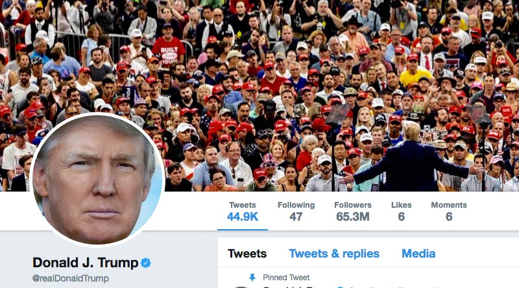Open the Moments stat in profile bar
This screenshot has width=519, height=288.
449,212
